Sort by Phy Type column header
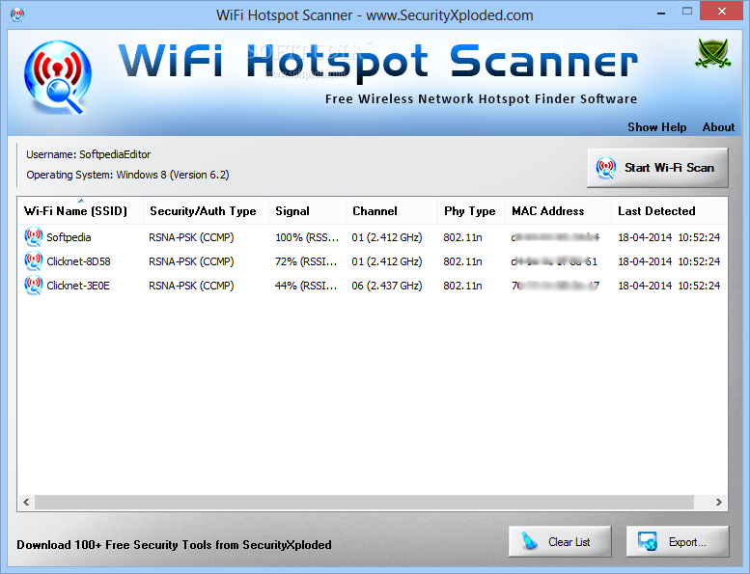 [x=471, y=210]
